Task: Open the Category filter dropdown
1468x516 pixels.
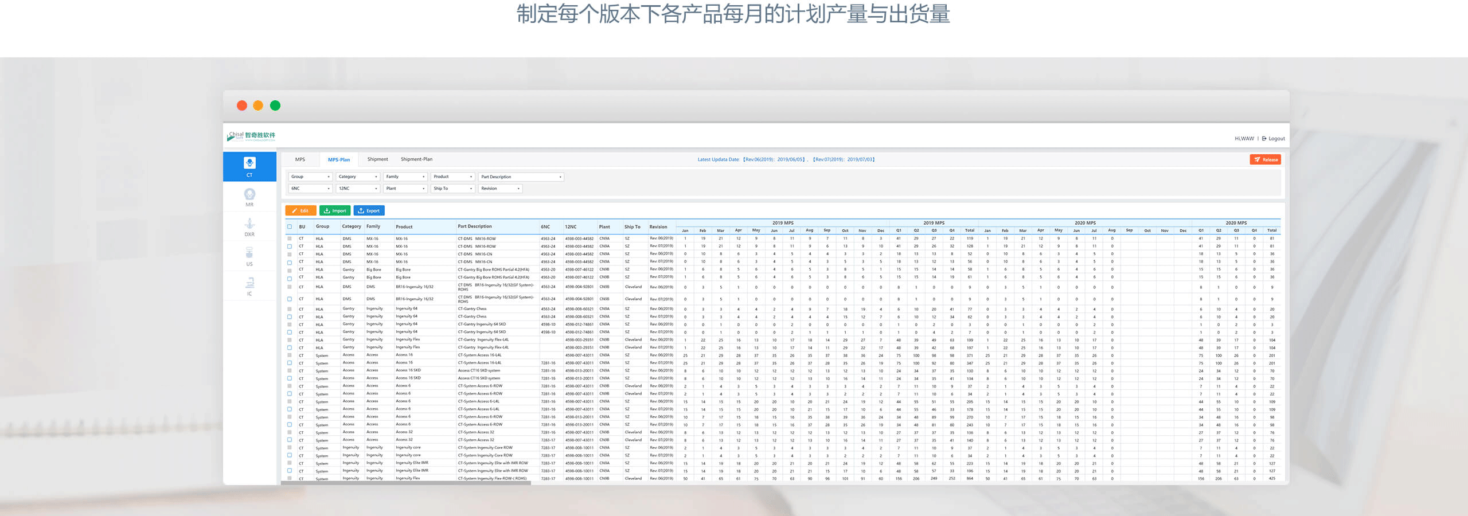Action: point(358,177)
